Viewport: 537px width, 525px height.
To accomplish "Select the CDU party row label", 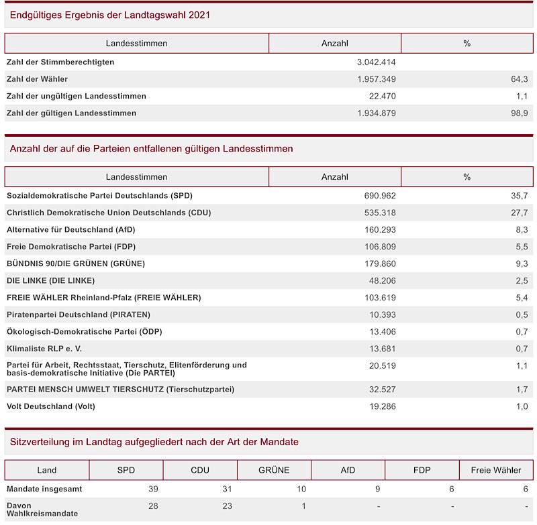I will [x=109, y=213].
